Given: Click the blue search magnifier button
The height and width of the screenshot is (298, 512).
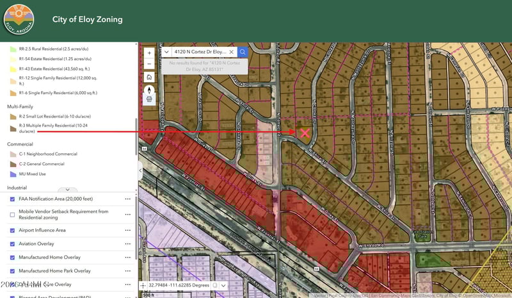Looking at the screenshot, I should (243, 52).
